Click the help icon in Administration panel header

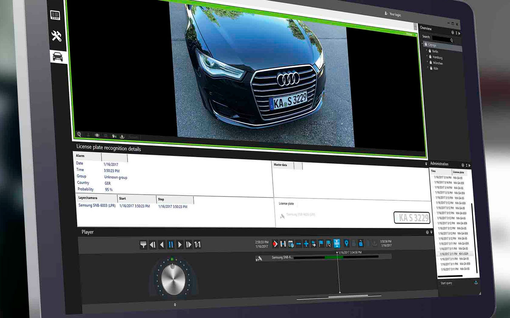463,165
